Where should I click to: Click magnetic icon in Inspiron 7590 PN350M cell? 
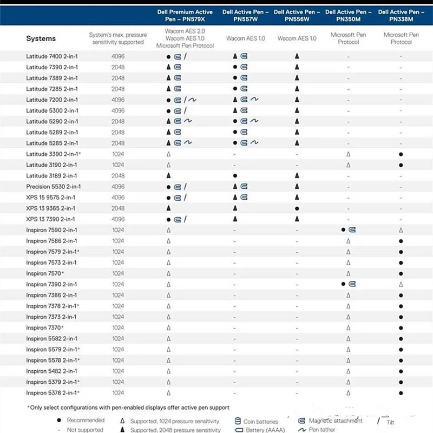pyautogui.click(x=352, y=229)
